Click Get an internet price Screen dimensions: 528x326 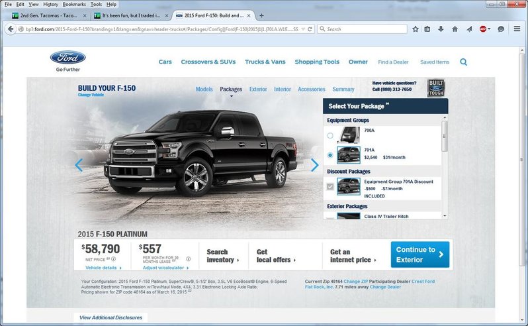[353, 256]
